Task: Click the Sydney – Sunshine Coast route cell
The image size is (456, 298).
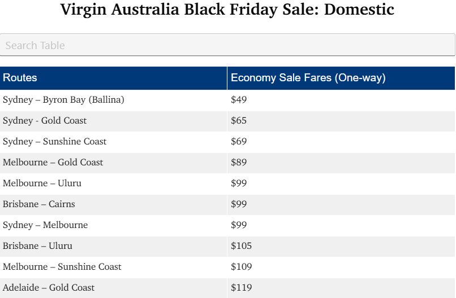Action: click(54, 142)
